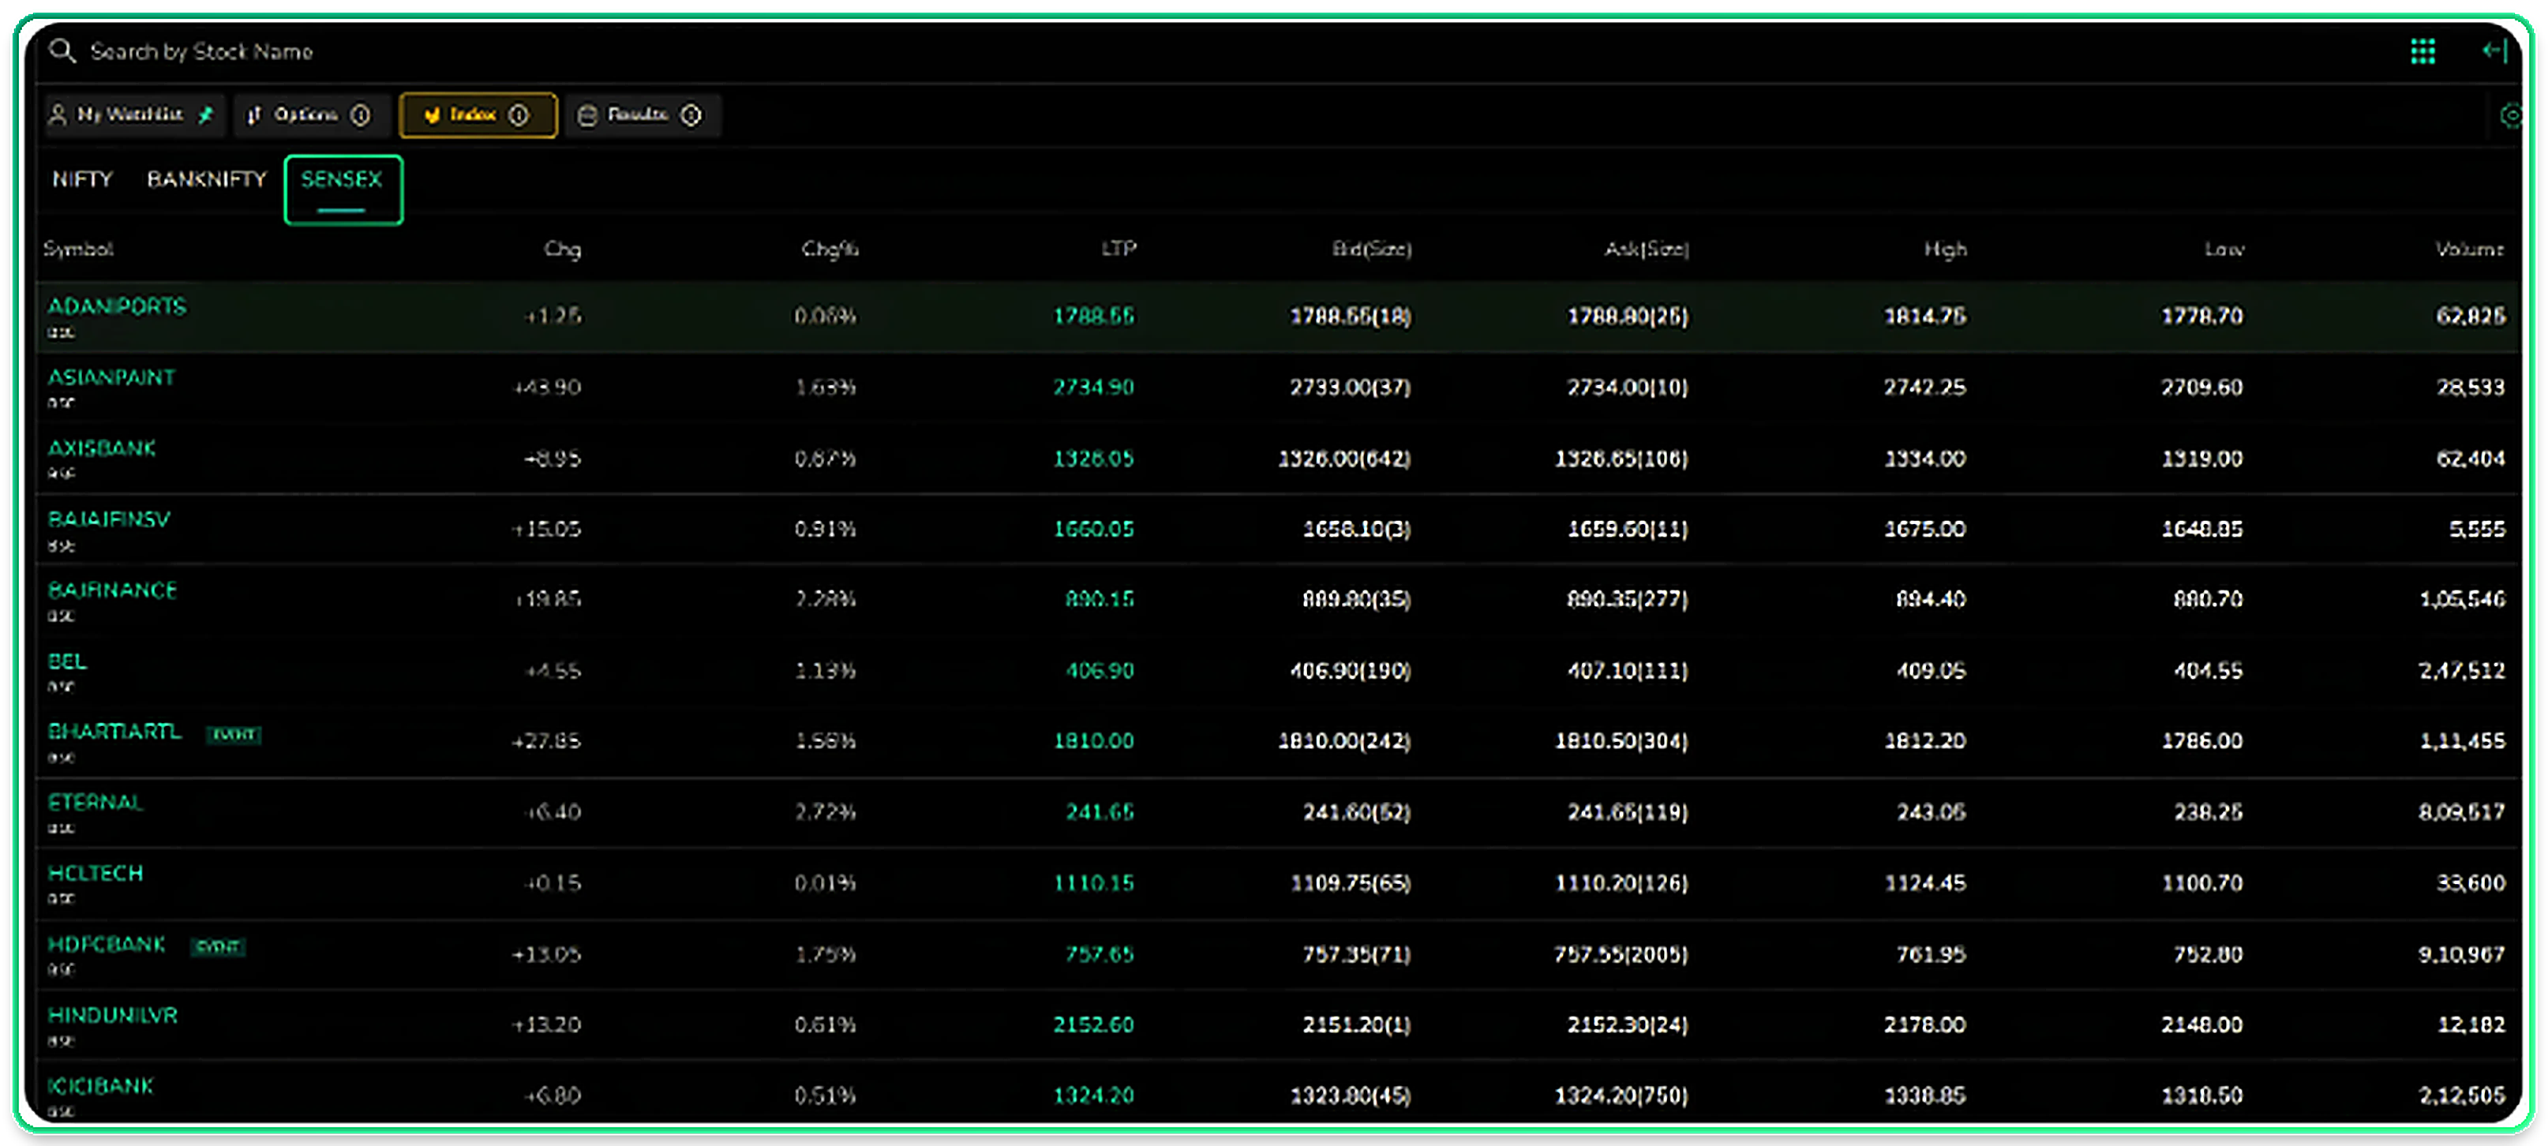
Task: Open the BAJAJFINSV stock symbol
Action: point(109,519)
